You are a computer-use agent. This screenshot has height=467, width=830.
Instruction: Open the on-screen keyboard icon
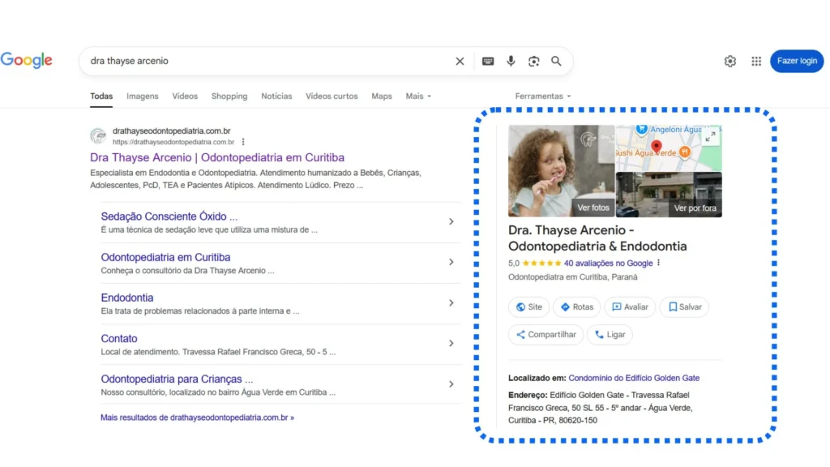(x=488, y=61)
